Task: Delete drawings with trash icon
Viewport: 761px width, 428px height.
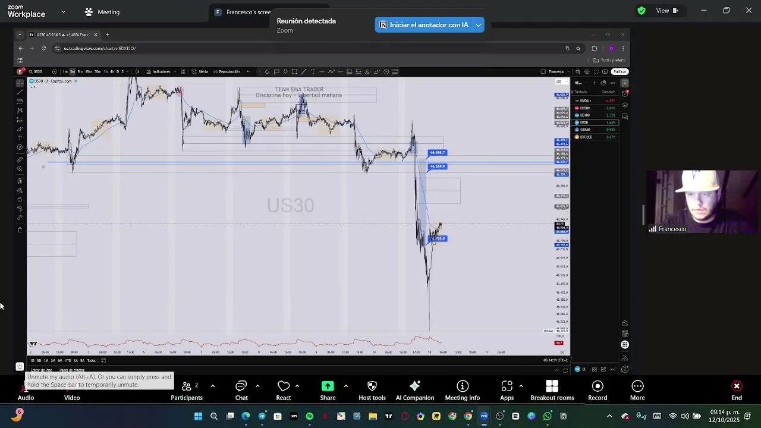Action: [x=20, y=229]
